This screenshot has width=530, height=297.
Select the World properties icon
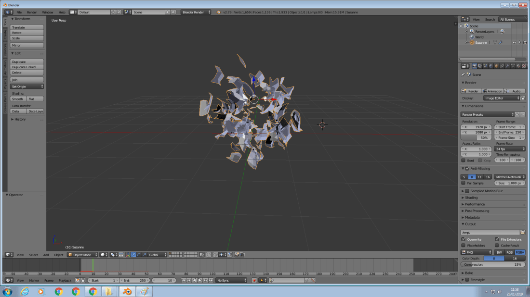491,66
